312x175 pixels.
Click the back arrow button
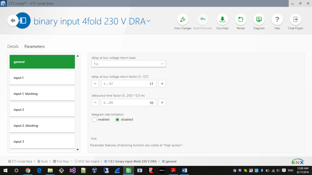pos(13,20)
